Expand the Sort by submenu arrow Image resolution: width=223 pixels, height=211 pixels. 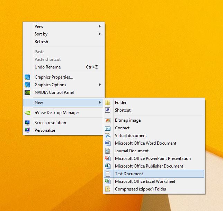[100, 34]
